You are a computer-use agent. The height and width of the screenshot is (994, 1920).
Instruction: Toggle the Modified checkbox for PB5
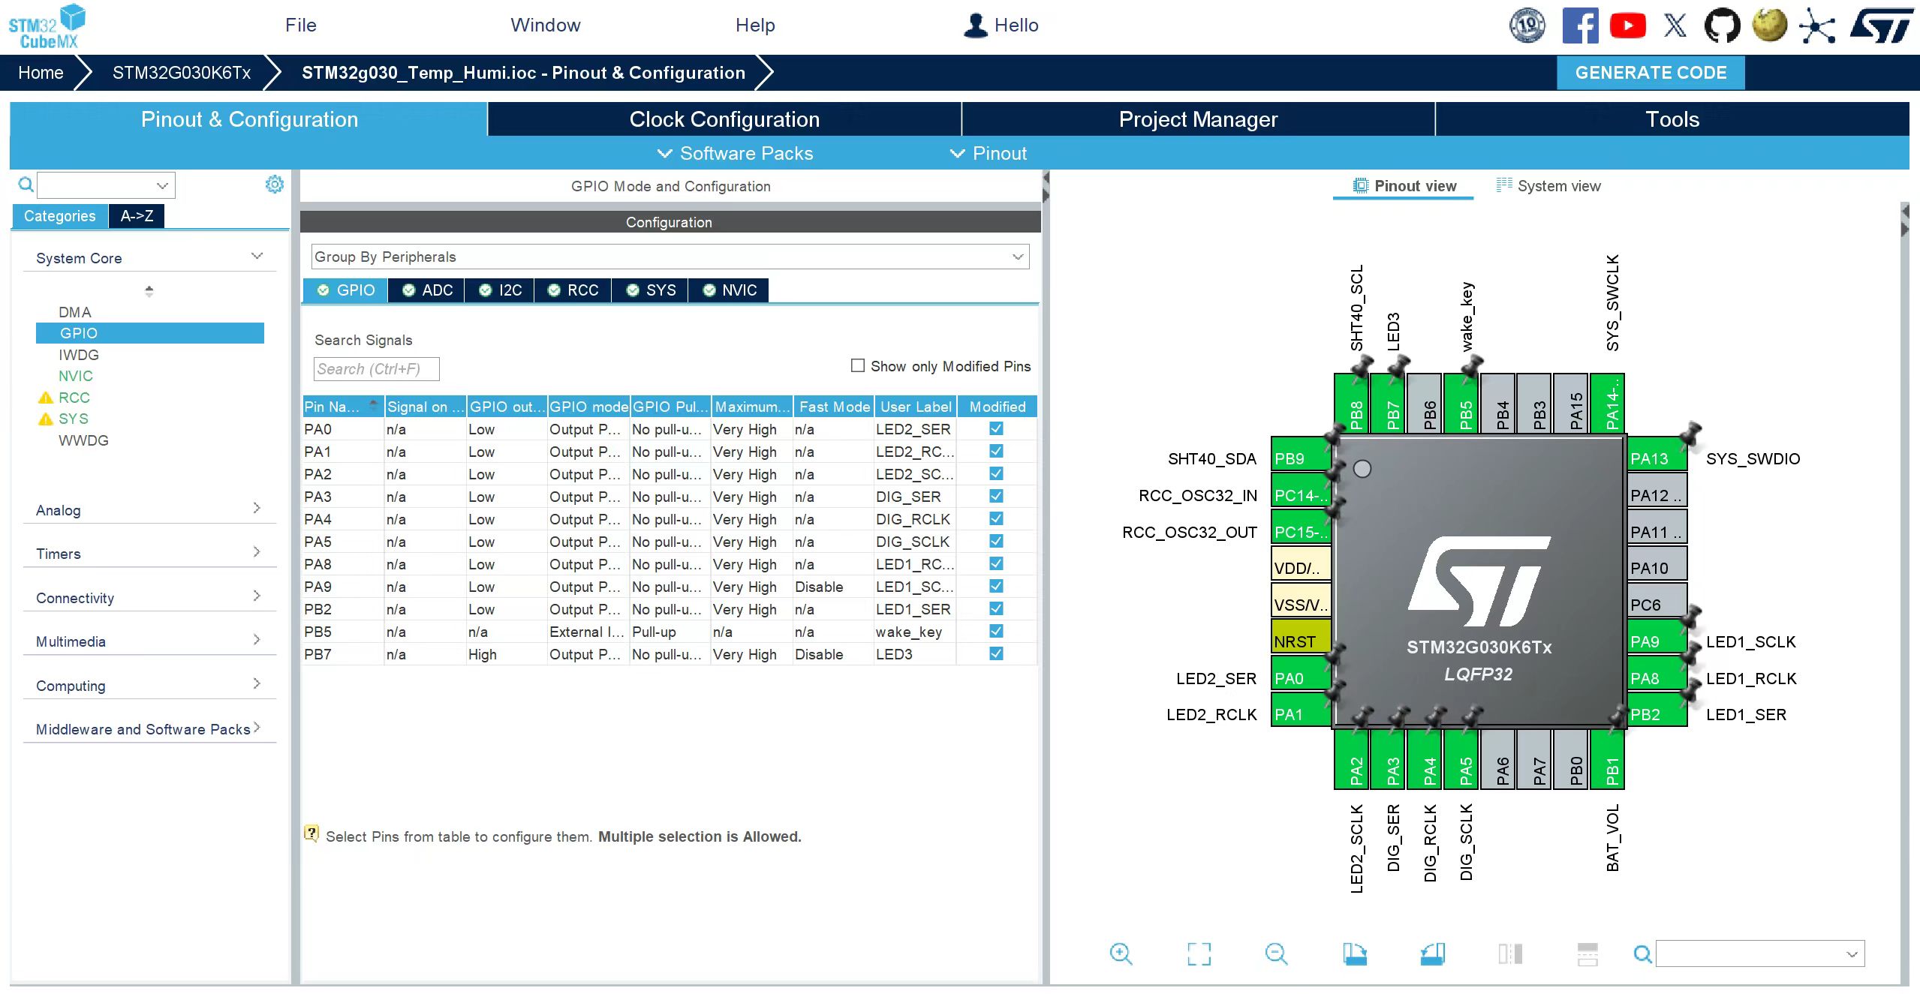(x=996, y=631)
